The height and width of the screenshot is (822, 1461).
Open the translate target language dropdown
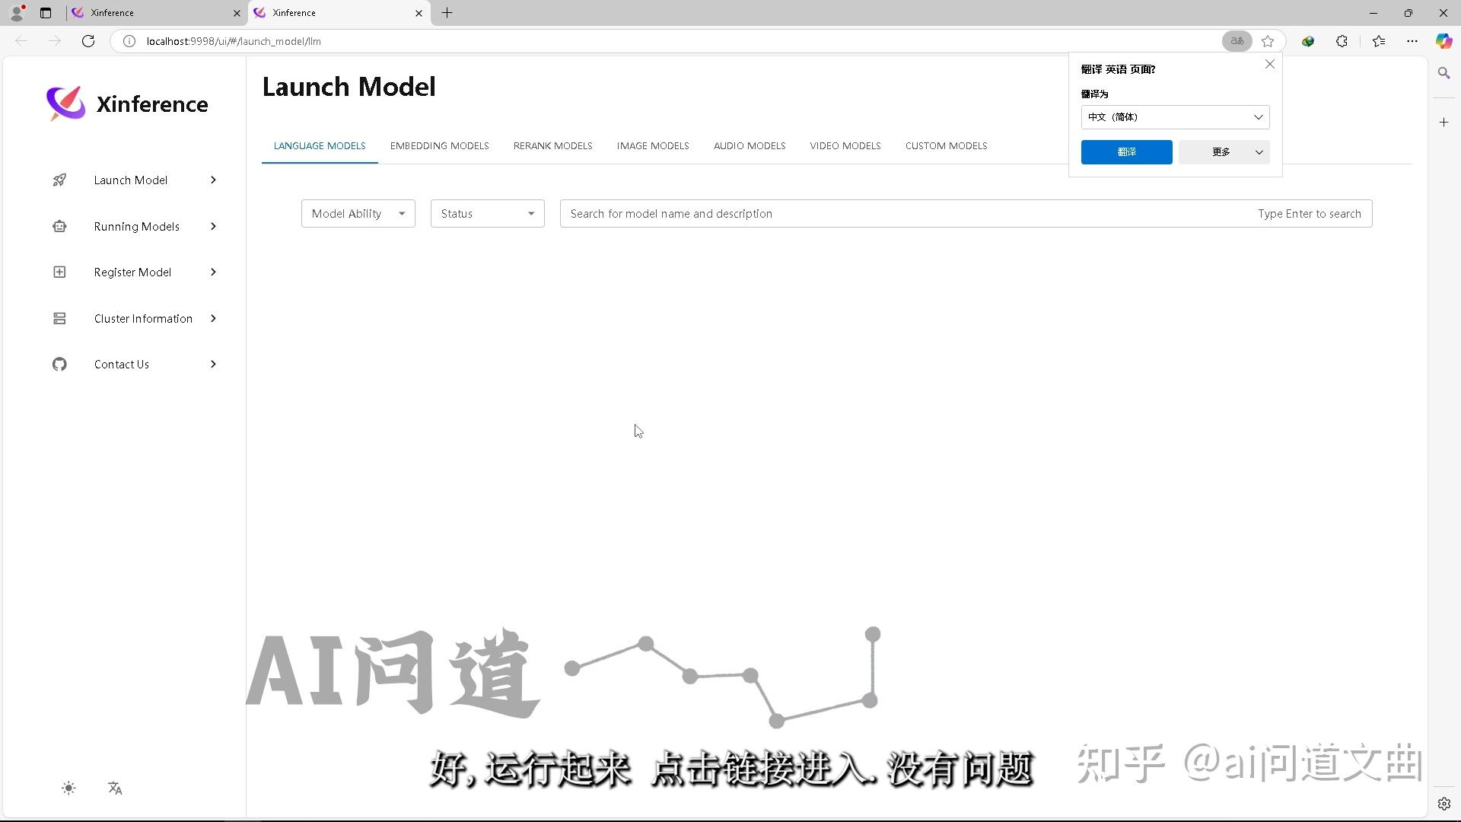[x=1175, y=117]
